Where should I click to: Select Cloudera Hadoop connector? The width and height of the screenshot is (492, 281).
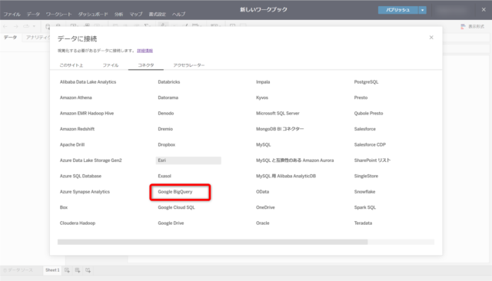(x=78, y=223)
